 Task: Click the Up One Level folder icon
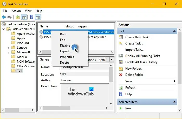17,17
